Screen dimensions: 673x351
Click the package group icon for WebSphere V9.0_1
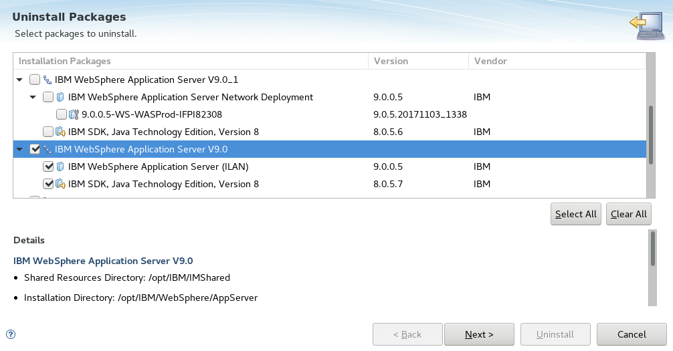point(47,80)
